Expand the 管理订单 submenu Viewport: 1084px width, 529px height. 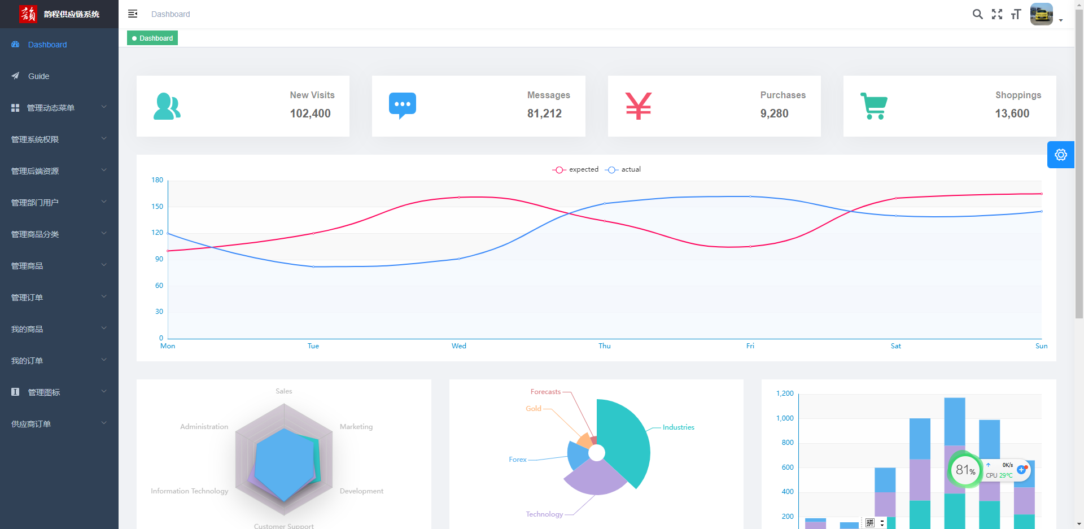click(59, 297)
